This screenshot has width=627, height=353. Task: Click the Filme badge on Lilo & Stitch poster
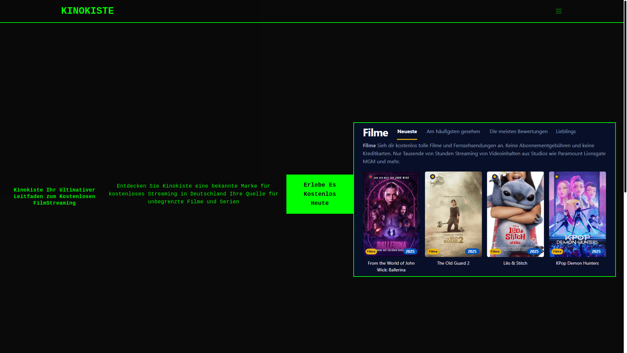[x=495, y=251]
